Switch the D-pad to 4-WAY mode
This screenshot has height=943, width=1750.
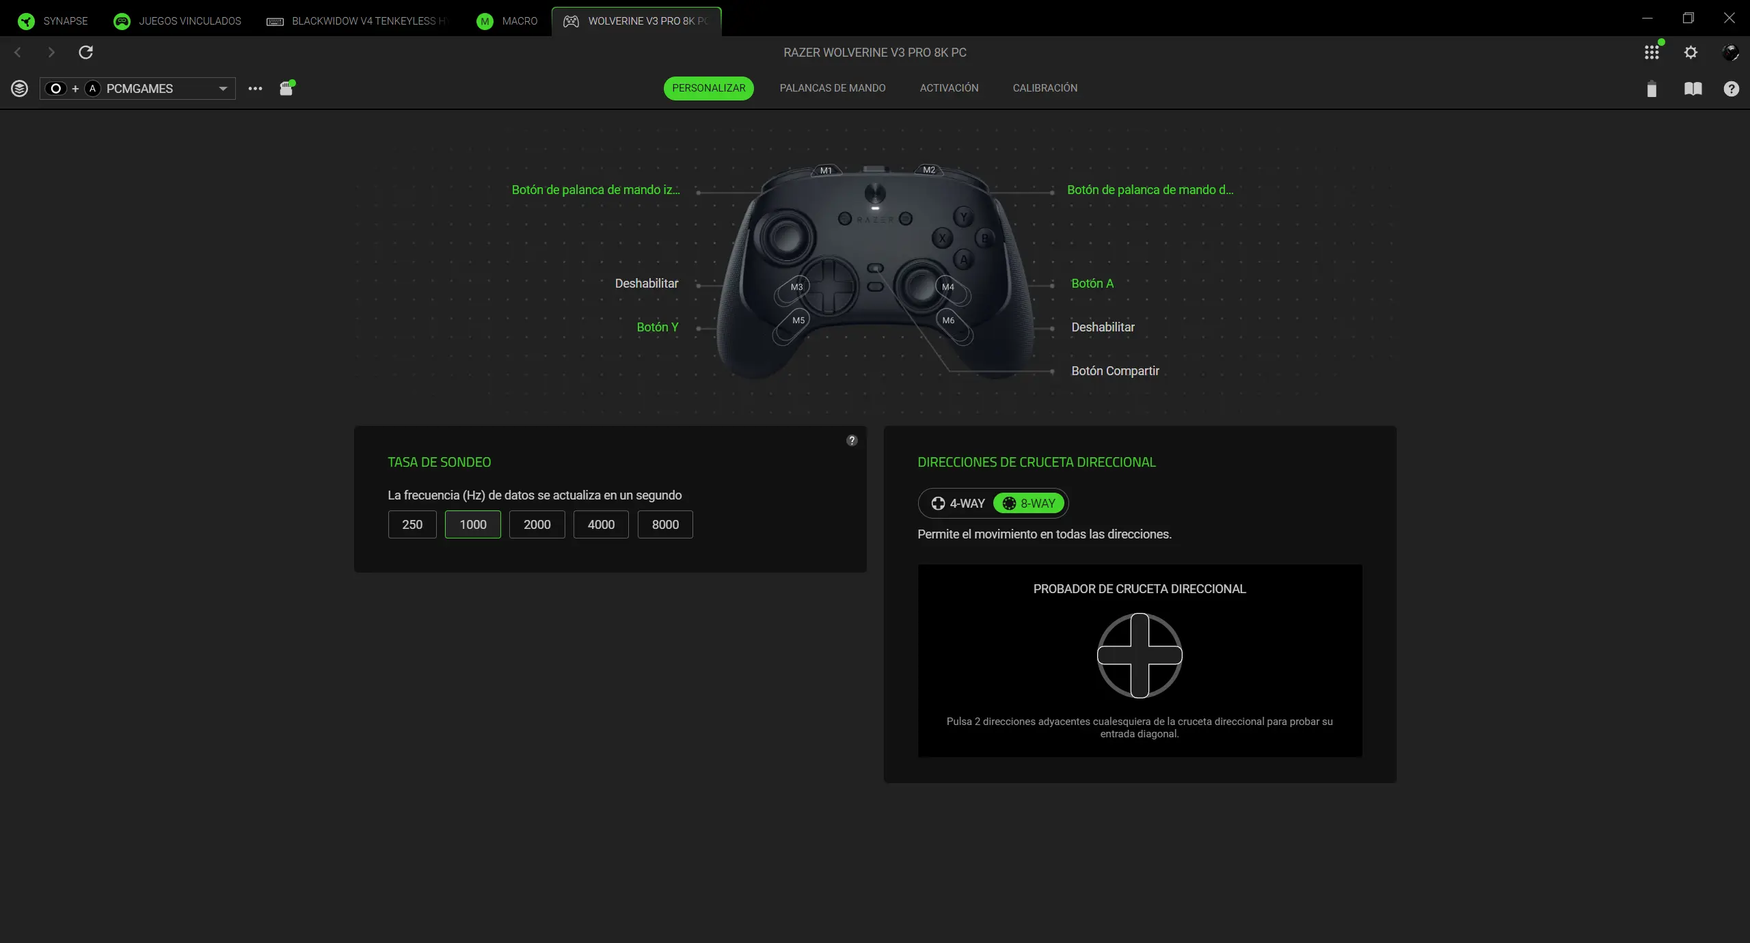[x=958, y=504]
